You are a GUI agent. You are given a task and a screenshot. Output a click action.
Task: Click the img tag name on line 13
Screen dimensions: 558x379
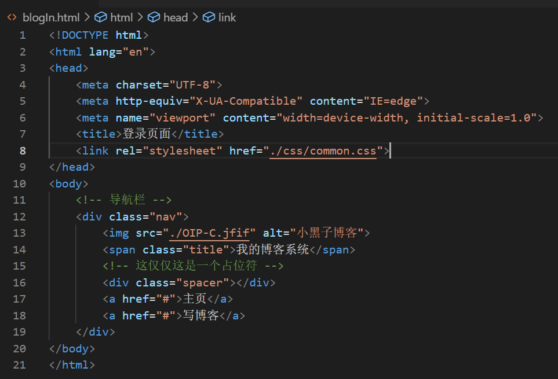pyautogui.click(x=119, y=233)
